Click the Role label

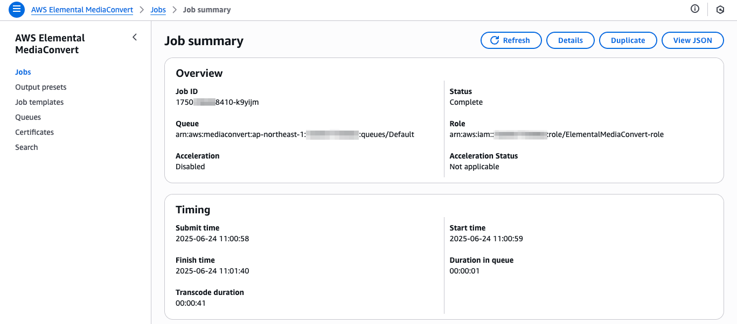(457, 124)
